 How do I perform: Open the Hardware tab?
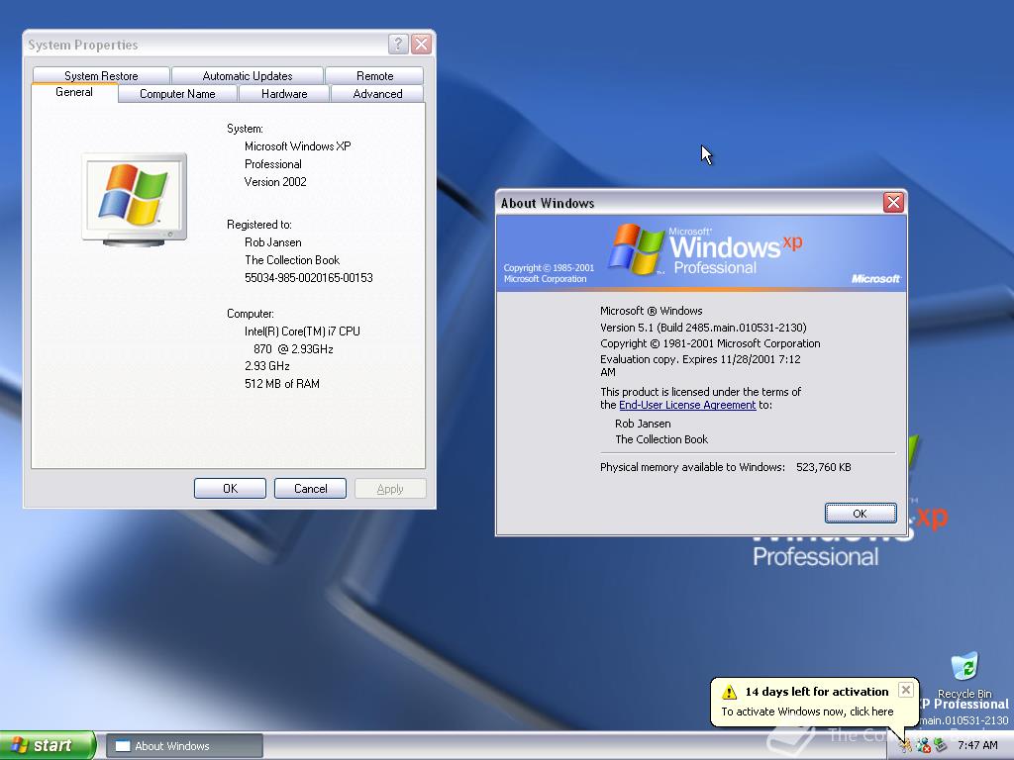click(284, 94)
